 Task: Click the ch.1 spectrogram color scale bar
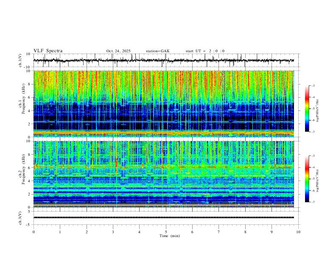(307, 109)
